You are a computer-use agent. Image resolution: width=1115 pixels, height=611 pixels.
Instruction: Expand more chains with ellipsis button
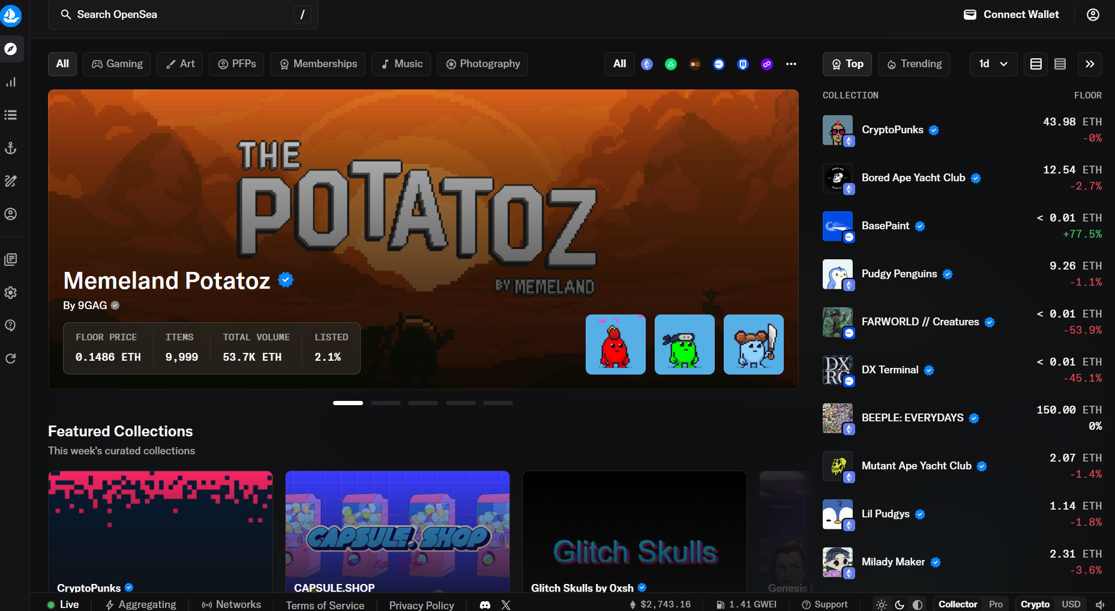(791, 64)
